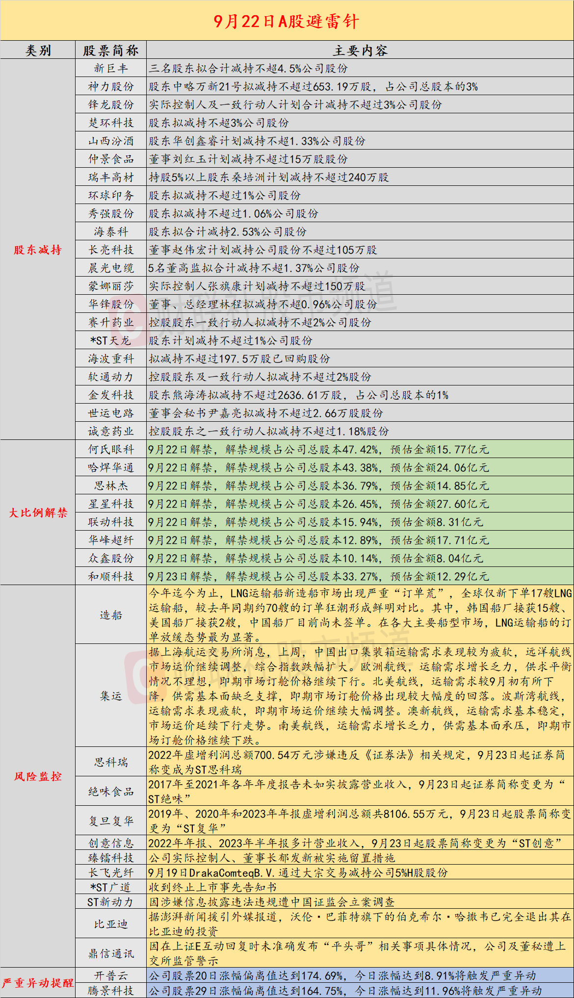The height and width of the screenshot is (998, 574).
Task: Click the title 9月22日A股避雷针
Action: pos(287,21)
